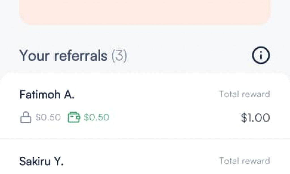The width and height of the screenshot is (290, 174).
Task: Click the lock icon under Fatimoh A.
Action: tap(25, 117)
